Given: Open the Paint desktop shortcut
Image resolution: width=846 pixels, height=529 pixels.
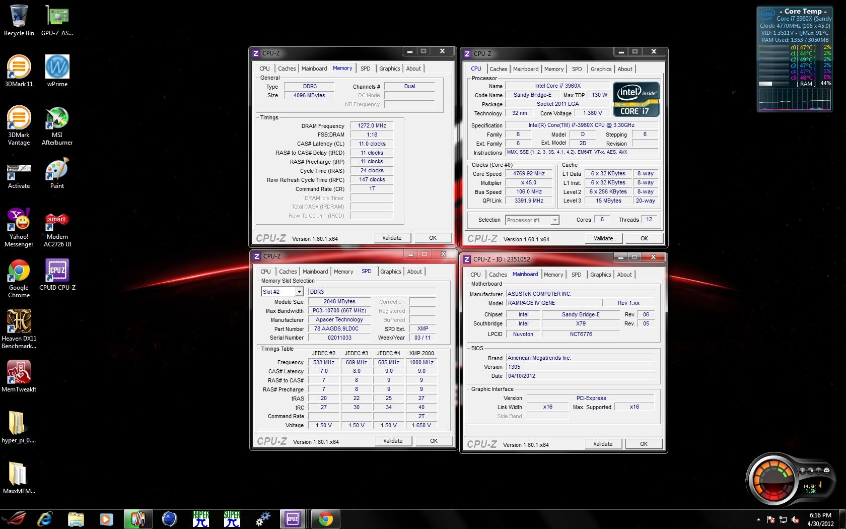Looking at the screenshot, I should 57,174.
